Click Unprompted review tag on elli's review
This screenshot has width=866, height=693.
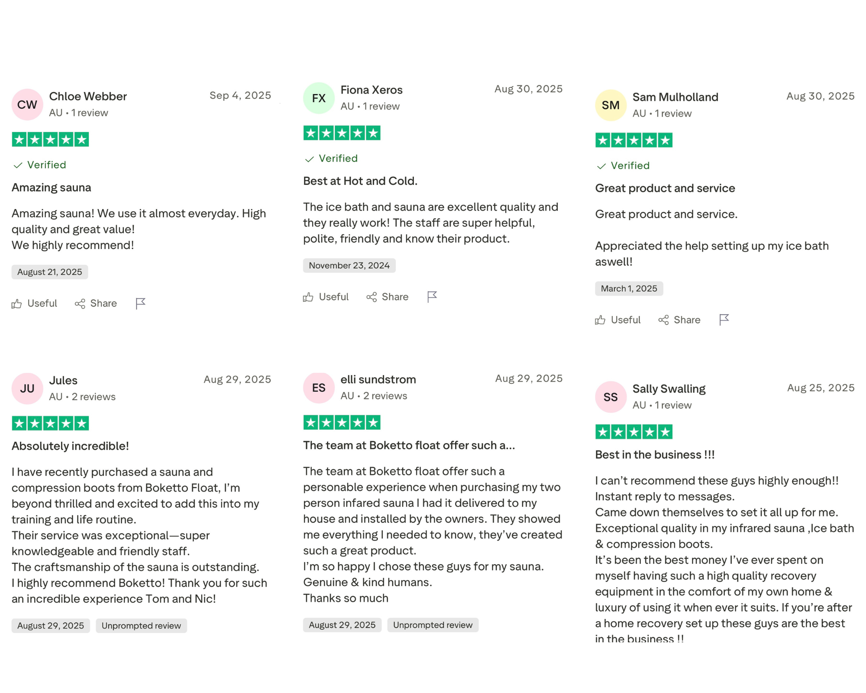(433, 625)
